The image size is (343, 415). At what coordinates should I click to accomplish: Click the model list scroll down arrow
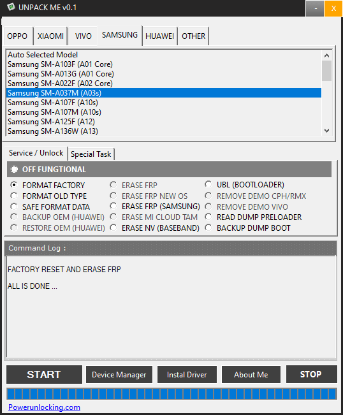pos(326,131)
